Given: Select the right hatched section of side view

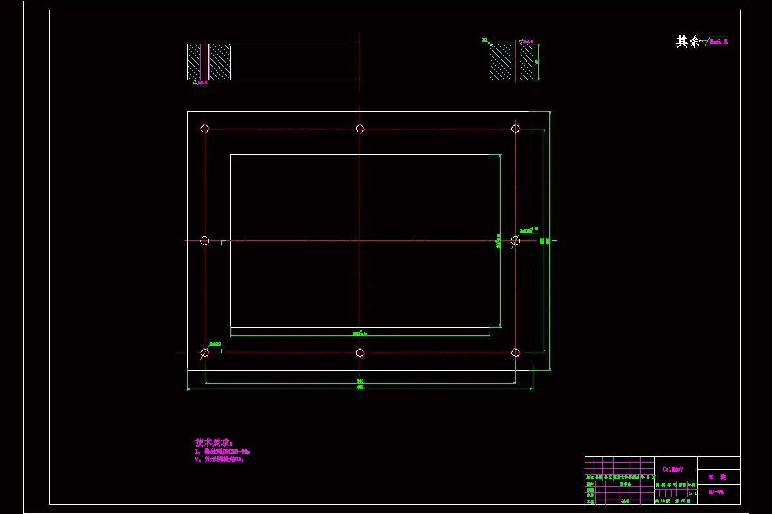Looking at the screenshot, I should [x=511, y=62].
